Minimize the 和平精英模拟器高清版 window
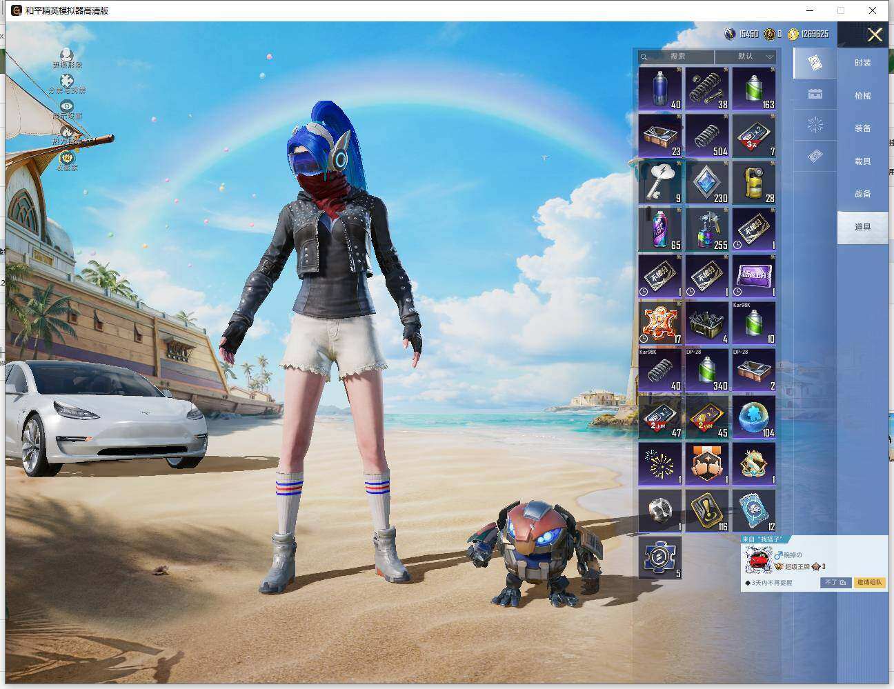The width and height of the screenshot is (894, 689). [x=809, y=10]
